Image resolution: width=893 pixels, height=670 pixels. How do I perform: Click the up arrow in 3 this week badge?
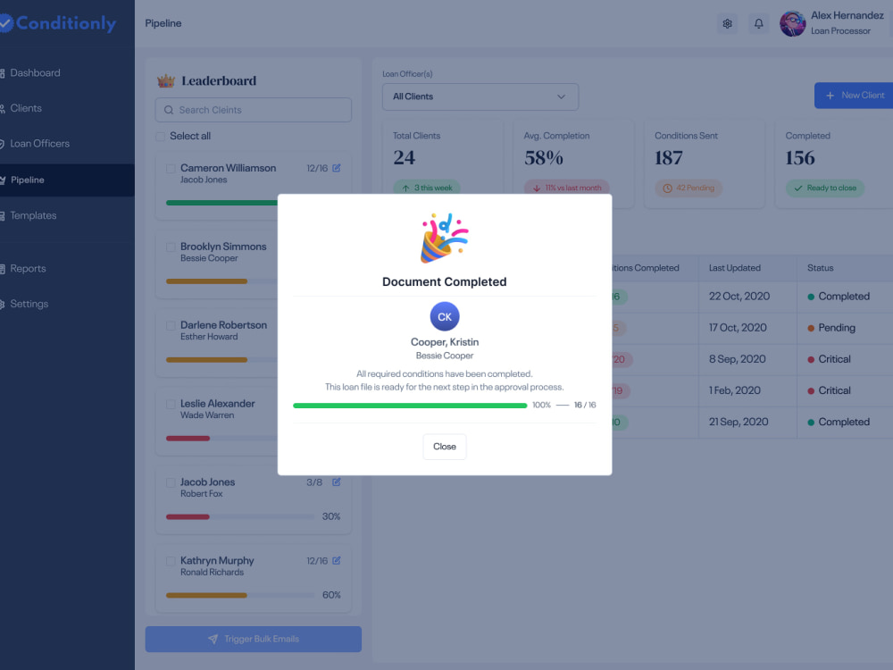[405, 188]
